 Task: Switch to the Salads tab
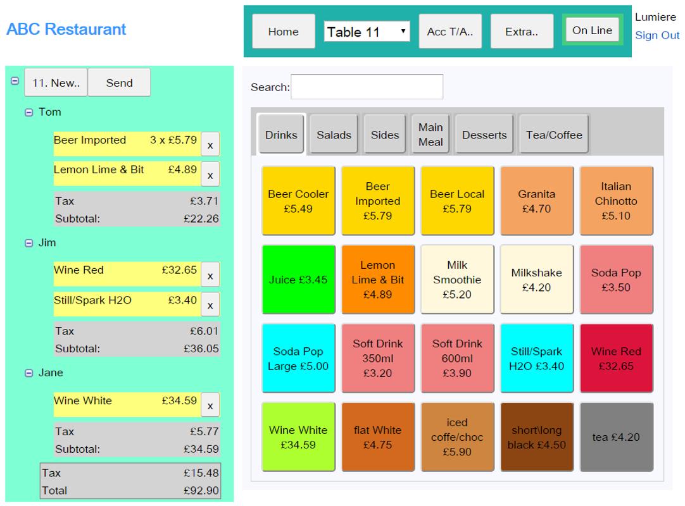tap(334, 135)
